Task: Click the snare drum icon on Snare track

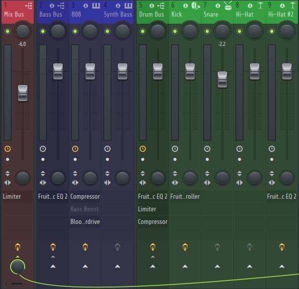Action: point(228,5)
